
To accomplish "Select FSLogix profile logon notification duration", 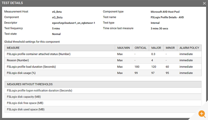I will coord(103,90).
